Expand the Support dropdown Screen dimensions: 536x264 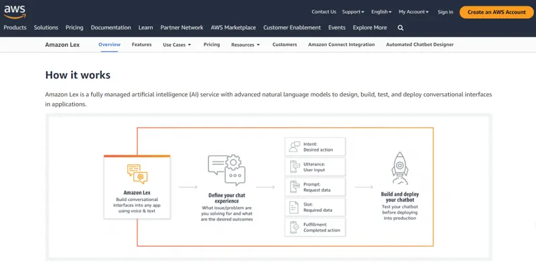[353, 11]
